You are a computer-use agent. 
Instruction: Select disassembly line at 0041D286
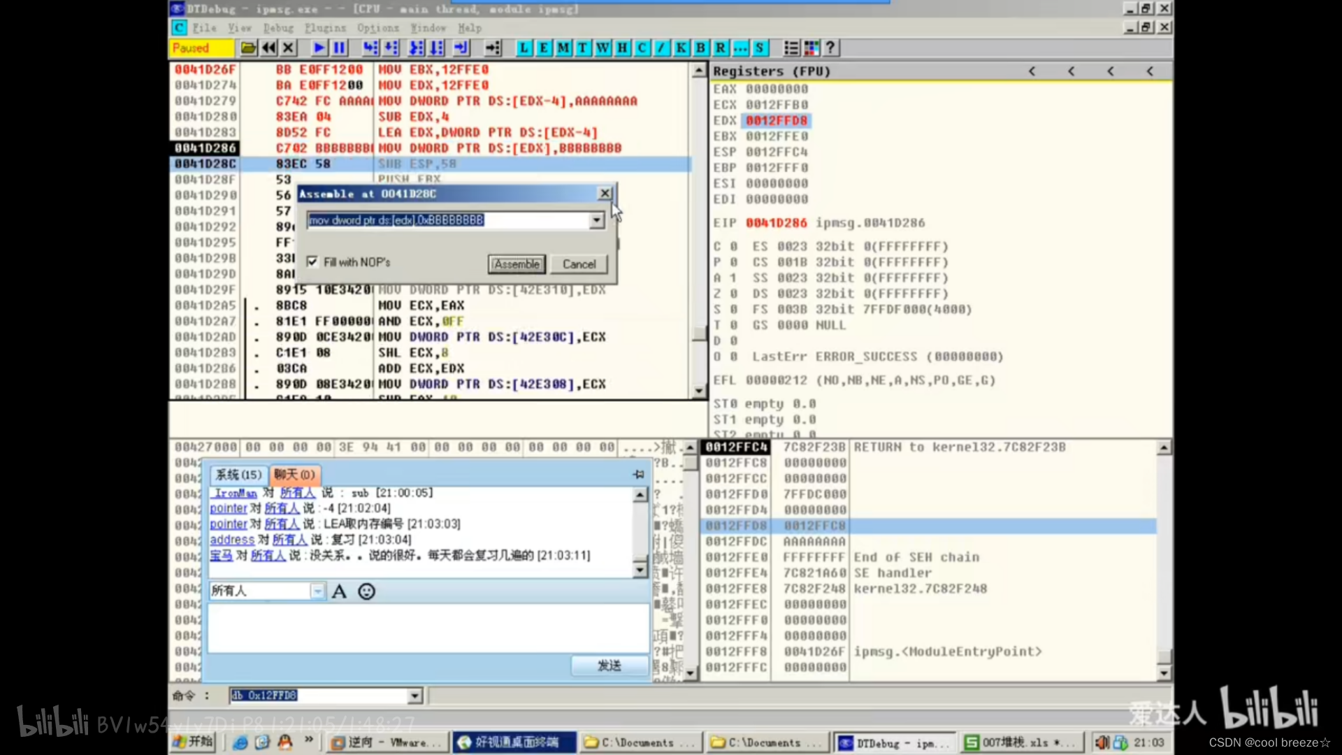[x=430, y=148]
